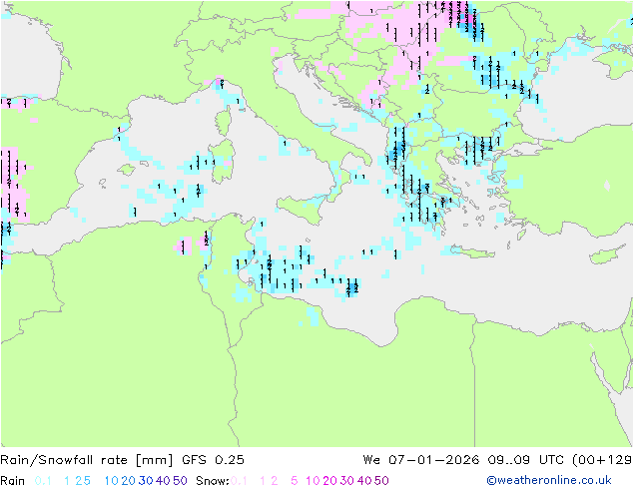Image resolution: width=633 pixels, height=489 pixels.
Task: Select the Snow legend value 40
Action: click(364, 481)
